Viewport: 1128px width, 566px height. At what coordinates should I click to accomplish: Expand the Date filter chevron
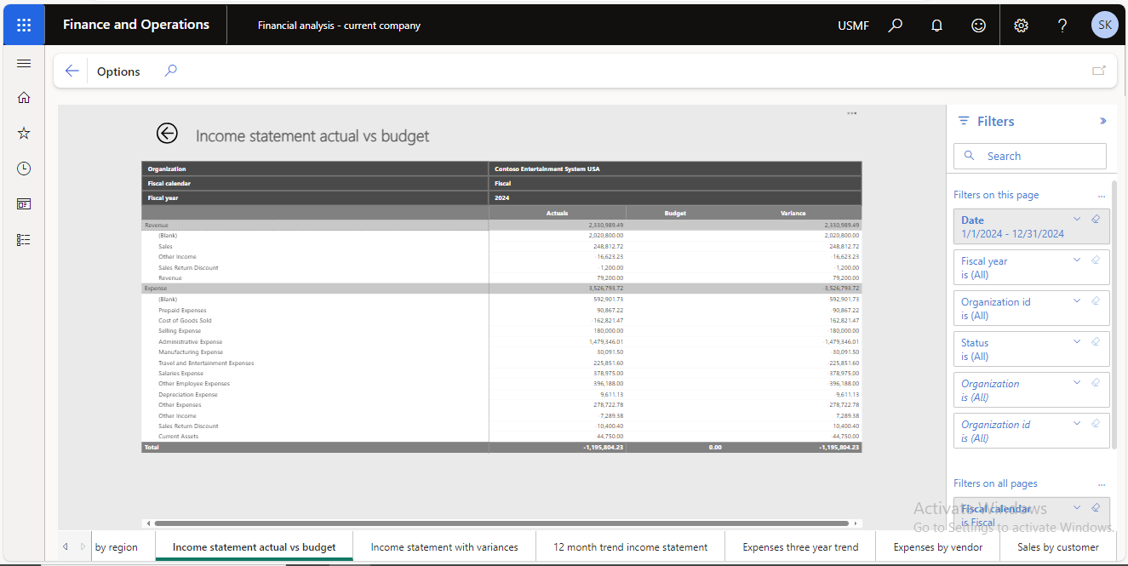[x=1077, y=220]
